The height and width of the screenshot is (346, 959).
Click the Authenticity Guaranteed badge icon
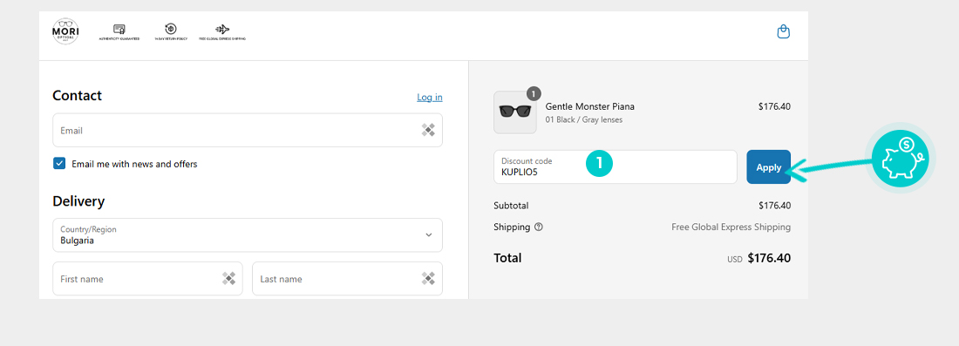[119, 30]
